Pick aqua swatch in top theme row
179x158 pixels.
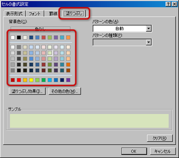point(62,37)
